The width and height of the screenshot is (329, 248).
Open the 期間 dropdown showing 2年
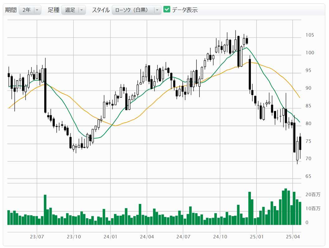pos(30,10)
